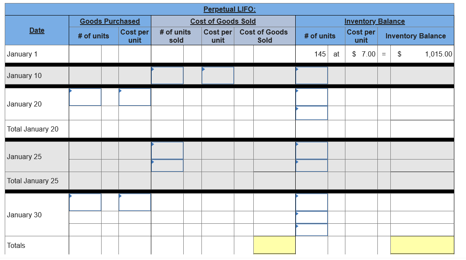Click the January 10 cost per unit cell
The width and height of the screenshot is (466, 260).
coord(217,75)
